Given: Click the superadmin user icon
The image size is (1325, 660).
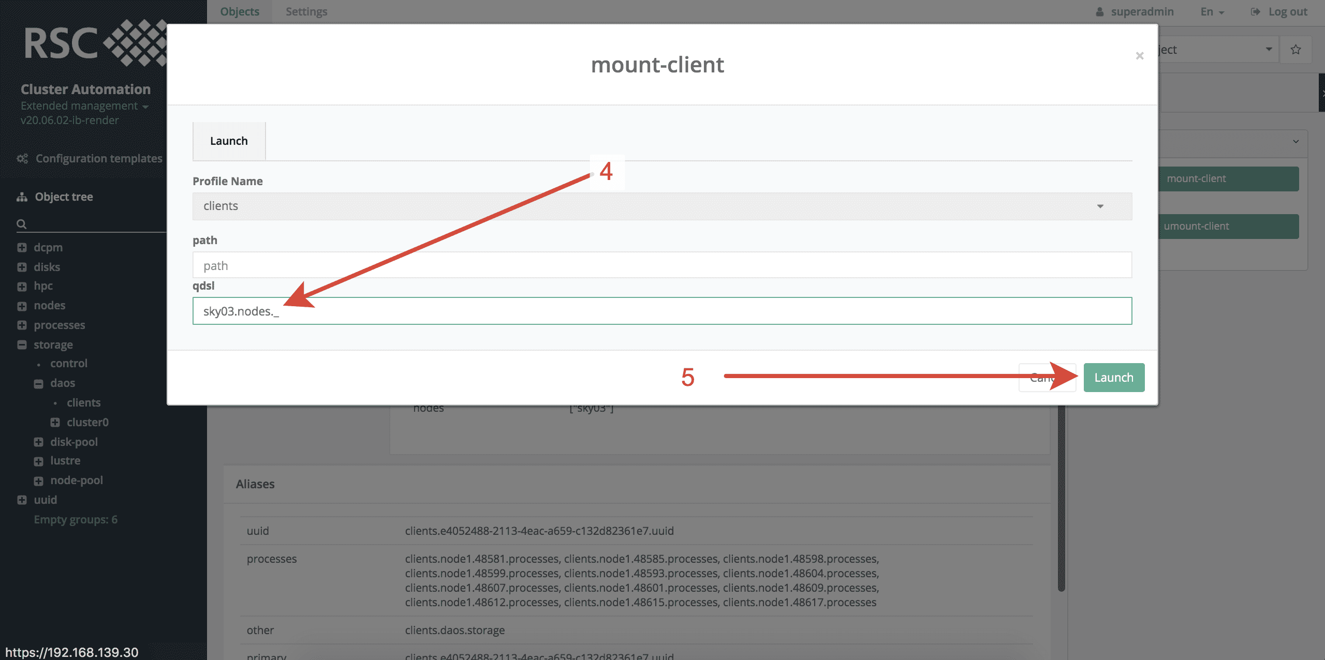Looking at the screenshot, I should (1100, 11).
